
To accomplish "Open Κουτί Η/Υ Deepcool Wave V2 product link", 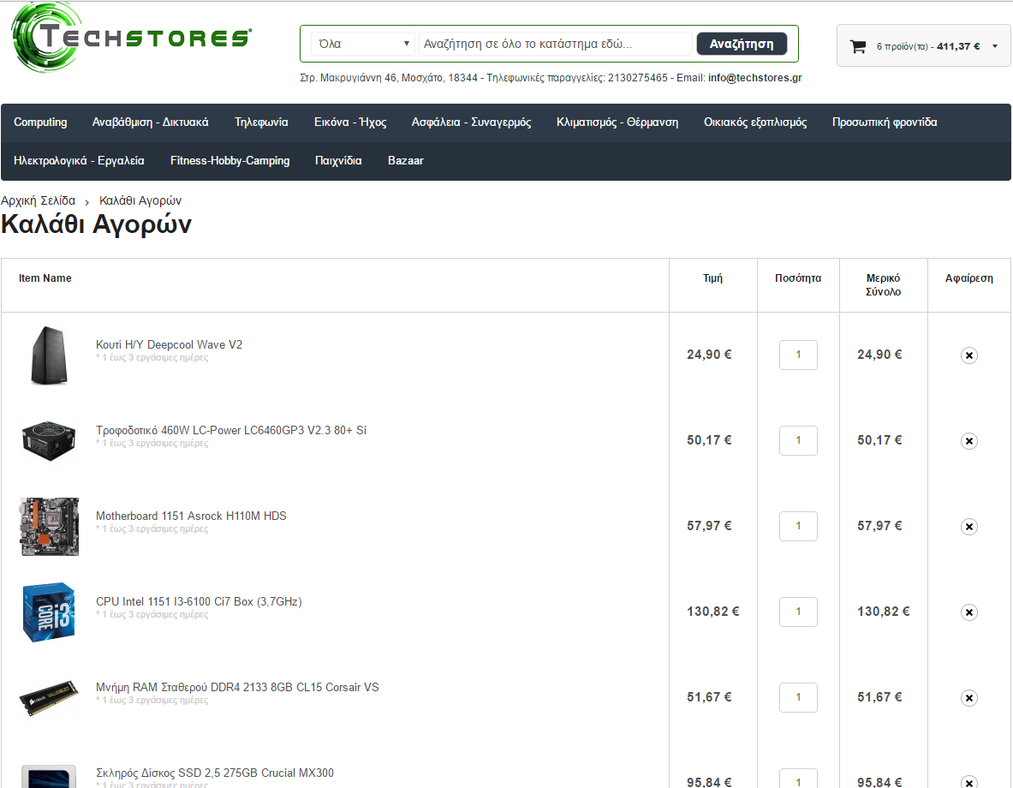I will pos(170,344).
